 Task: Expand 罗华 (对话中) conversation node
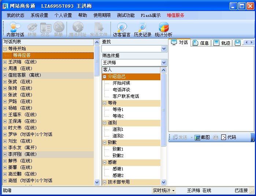click(5, 134)
